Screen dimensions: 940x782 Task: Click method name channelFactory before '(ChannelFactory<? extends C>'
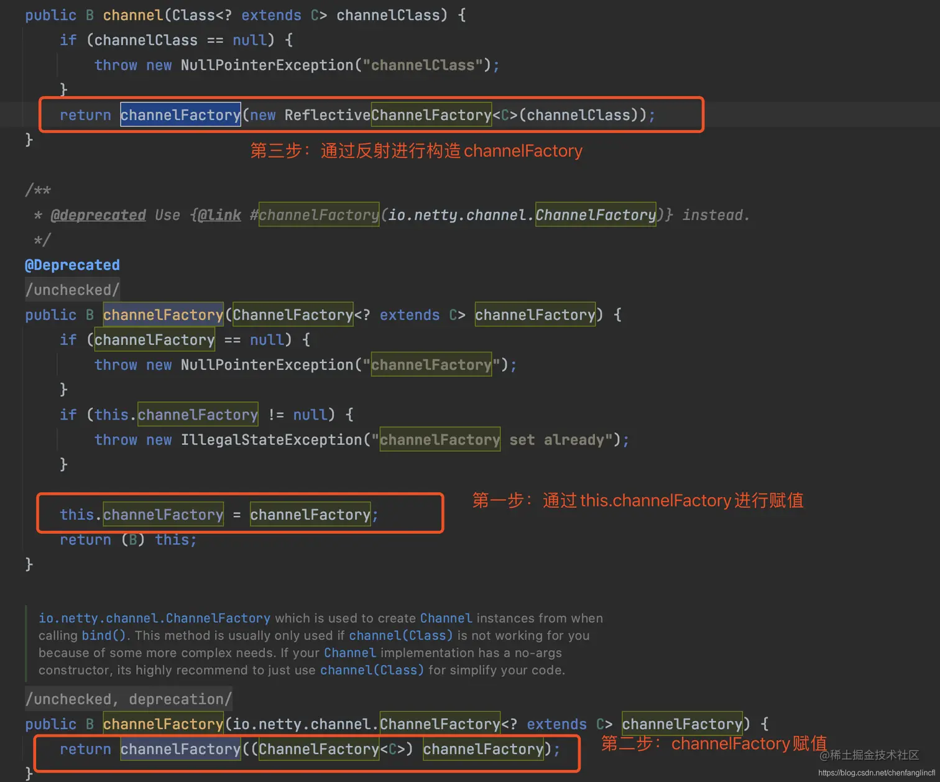click(163, 315)
